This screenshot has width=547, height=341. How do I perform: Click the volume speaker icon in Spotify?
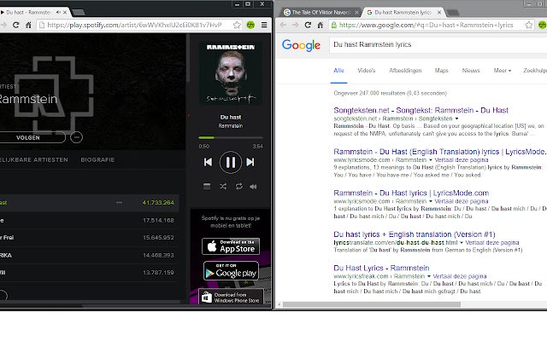(x=253, y=187)
